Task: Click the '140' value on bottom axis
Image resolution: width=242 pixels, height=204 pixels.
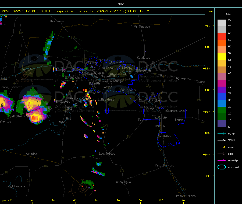Action: click(182, 200)
